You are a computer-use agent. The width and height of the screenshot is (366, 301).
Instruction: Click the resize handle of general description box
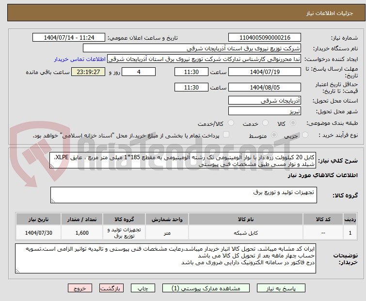point(52,166)
